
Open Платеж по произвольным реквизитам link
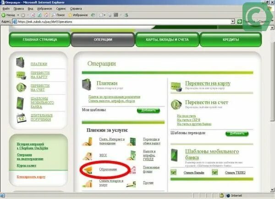(114, 97)
